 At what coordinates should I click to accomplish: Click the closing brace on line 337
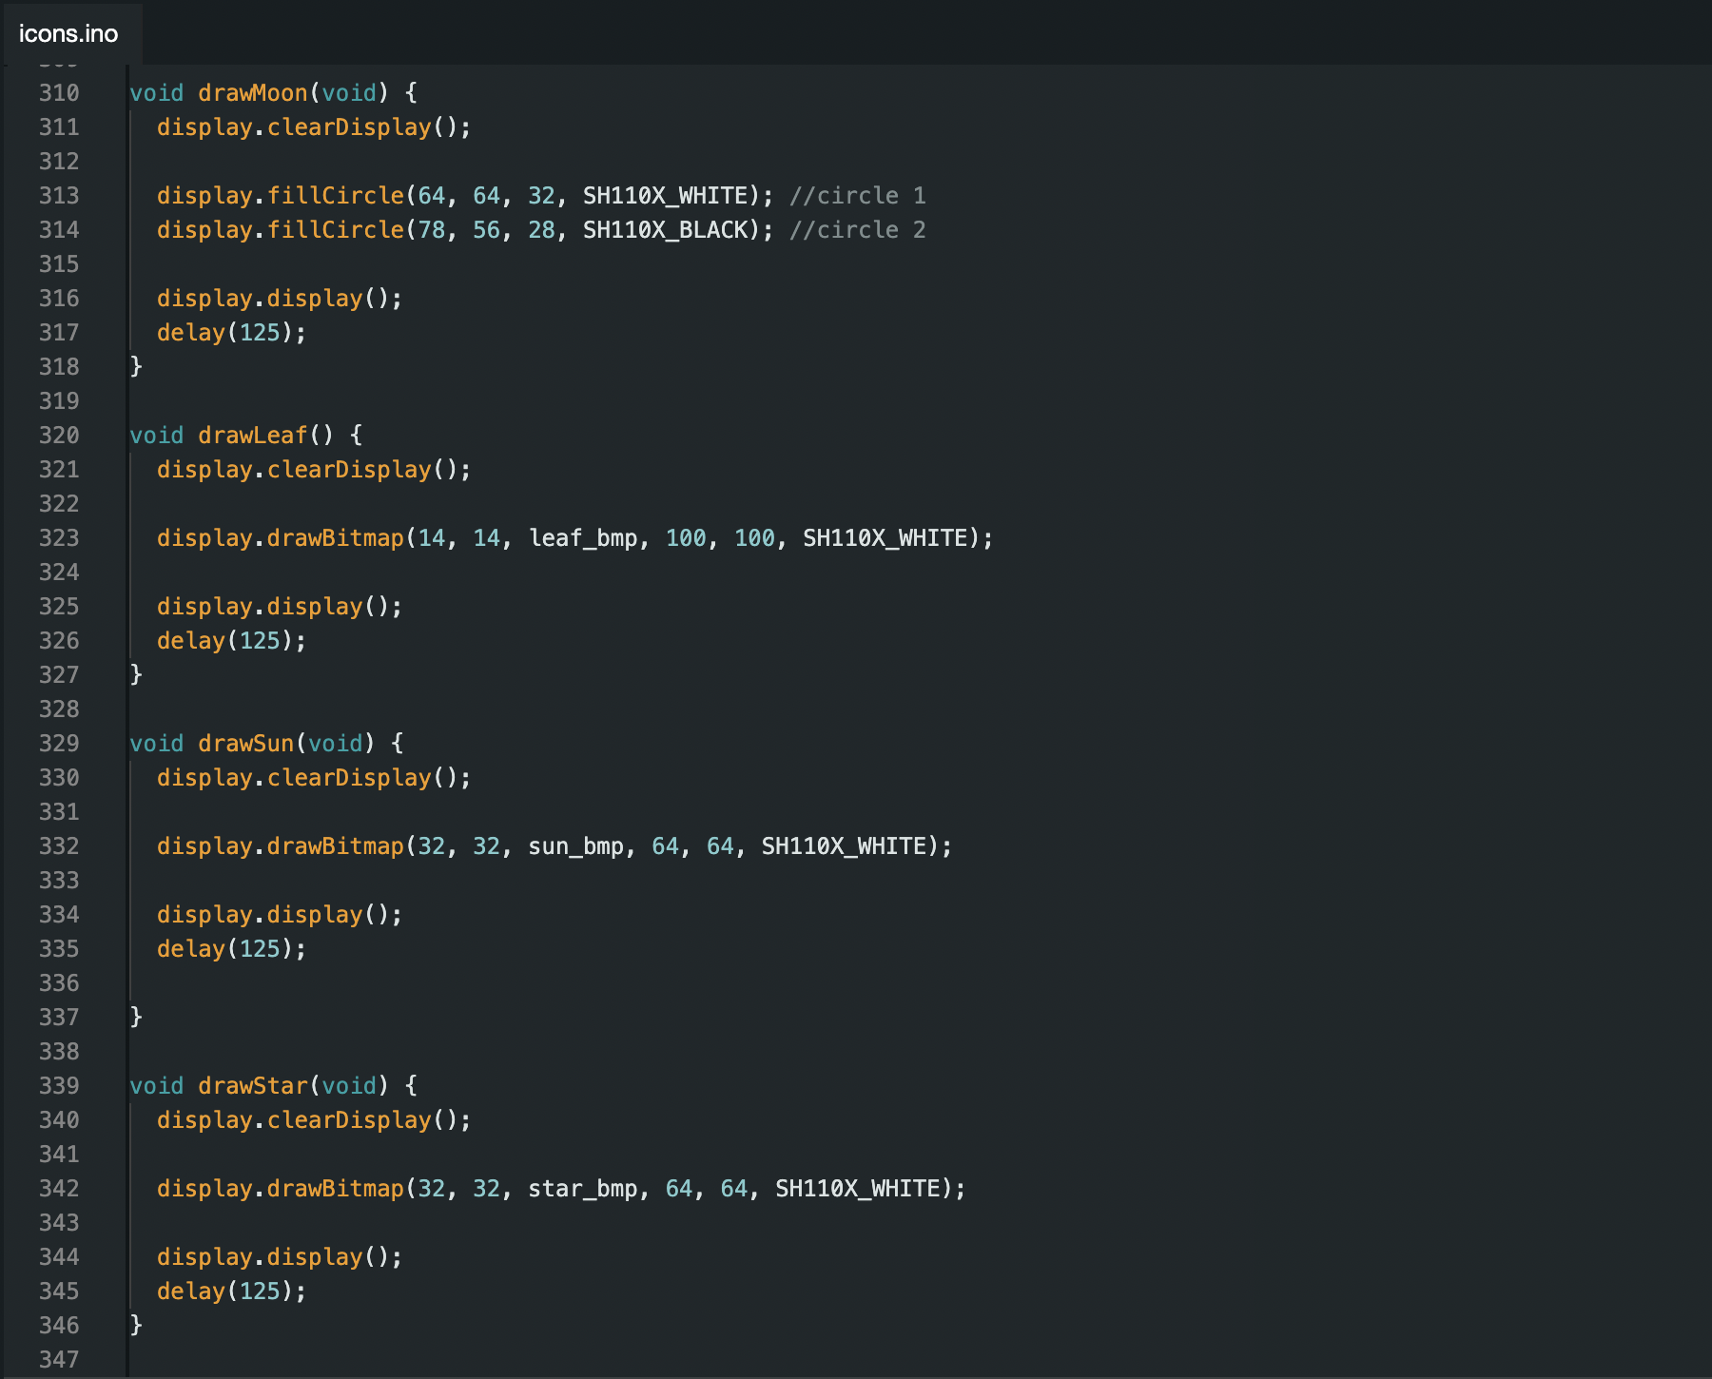[x=136, y=1018]
